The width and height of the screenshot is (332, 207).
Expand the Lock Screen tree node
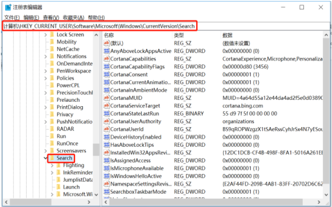(45, 35)
